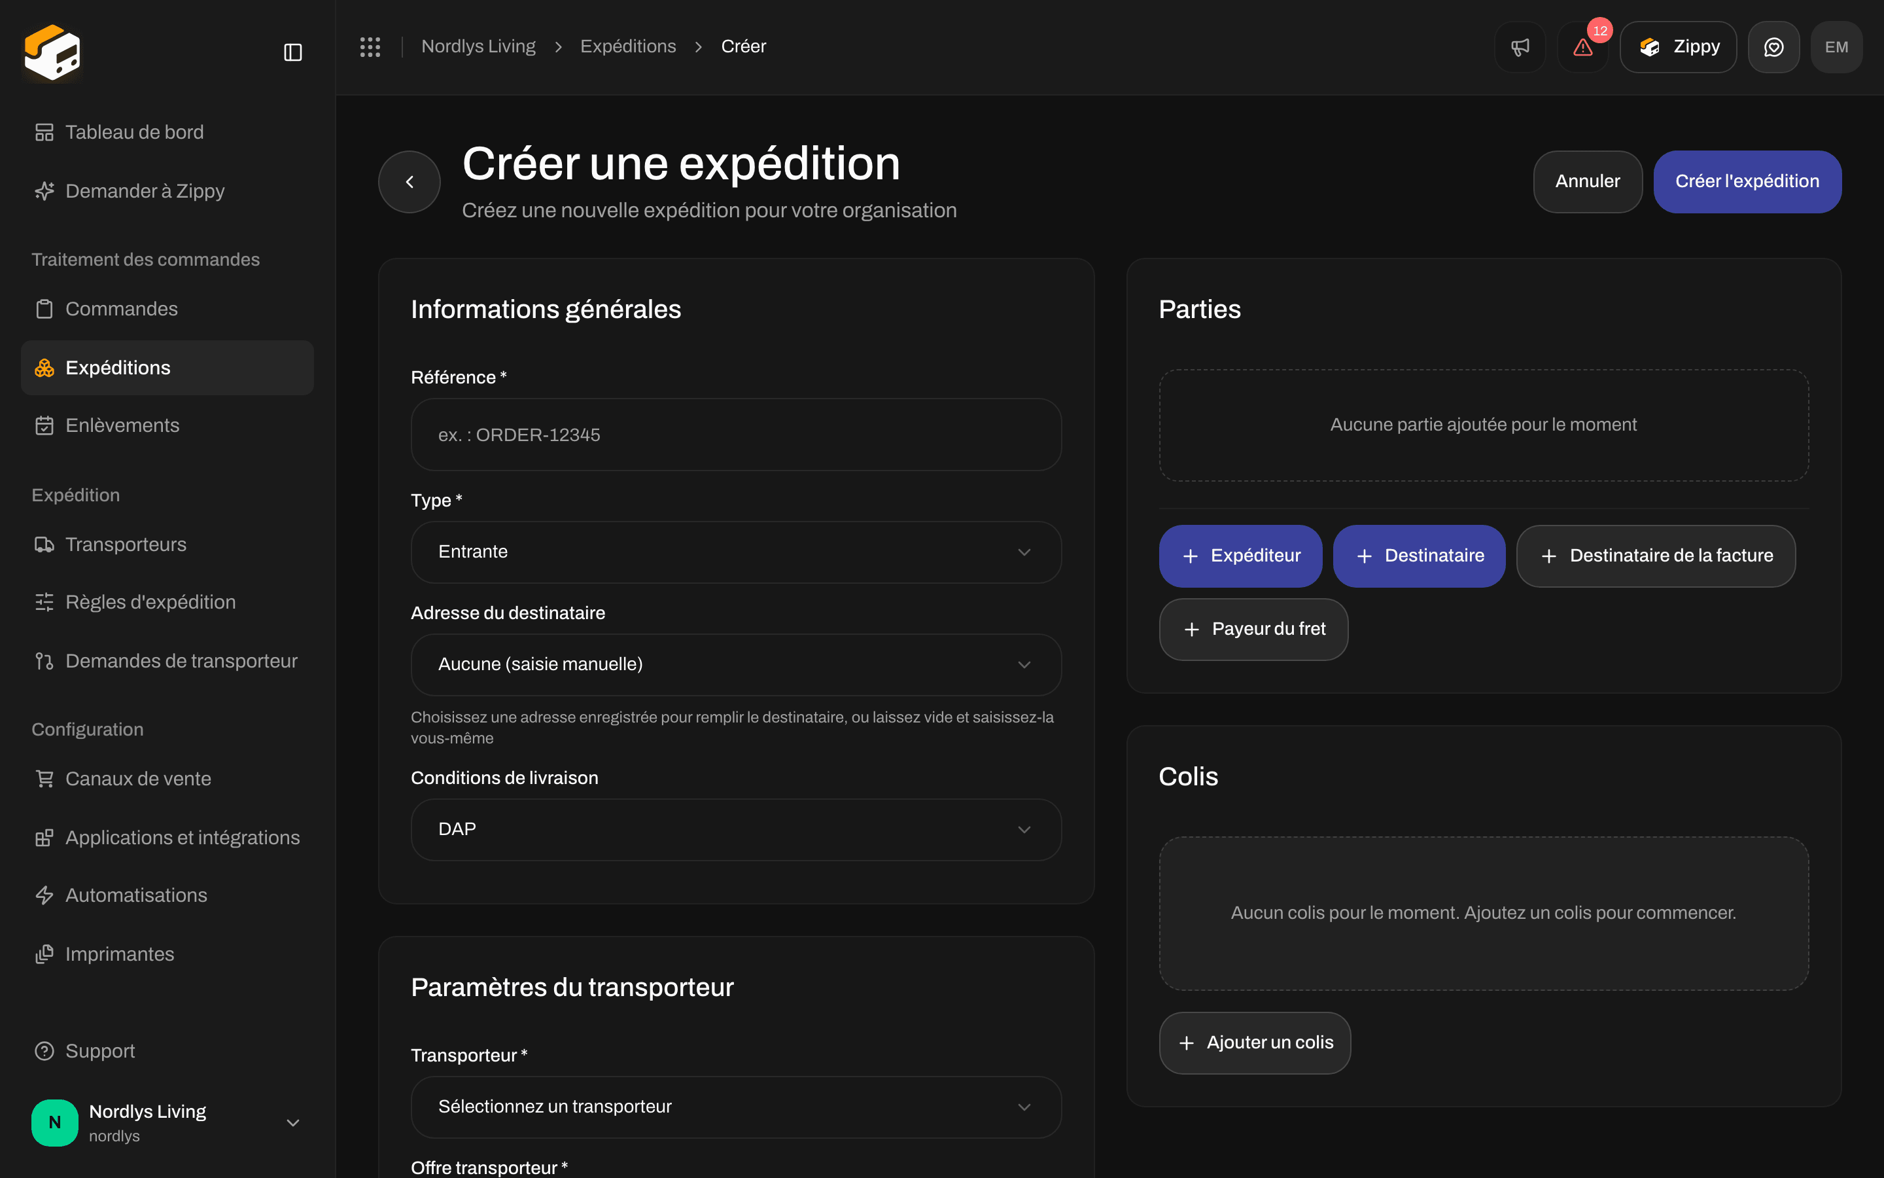Open Adresse du destinataire dropdown
The image size is (1884, 1178).
coord(736,664)
